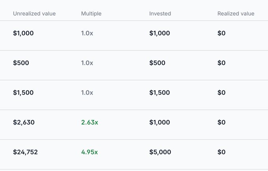This screenshot has width=268, height=171.
Task: Click the Invested column header
Action: coord(160,14)
